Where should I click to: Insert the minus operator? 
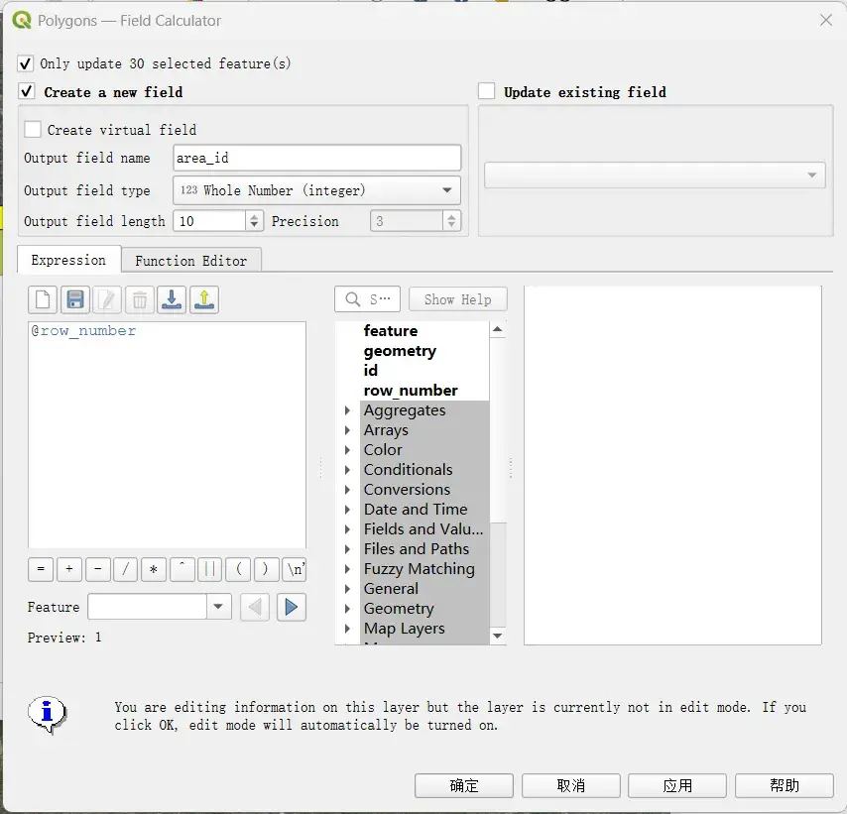[98, 569]
